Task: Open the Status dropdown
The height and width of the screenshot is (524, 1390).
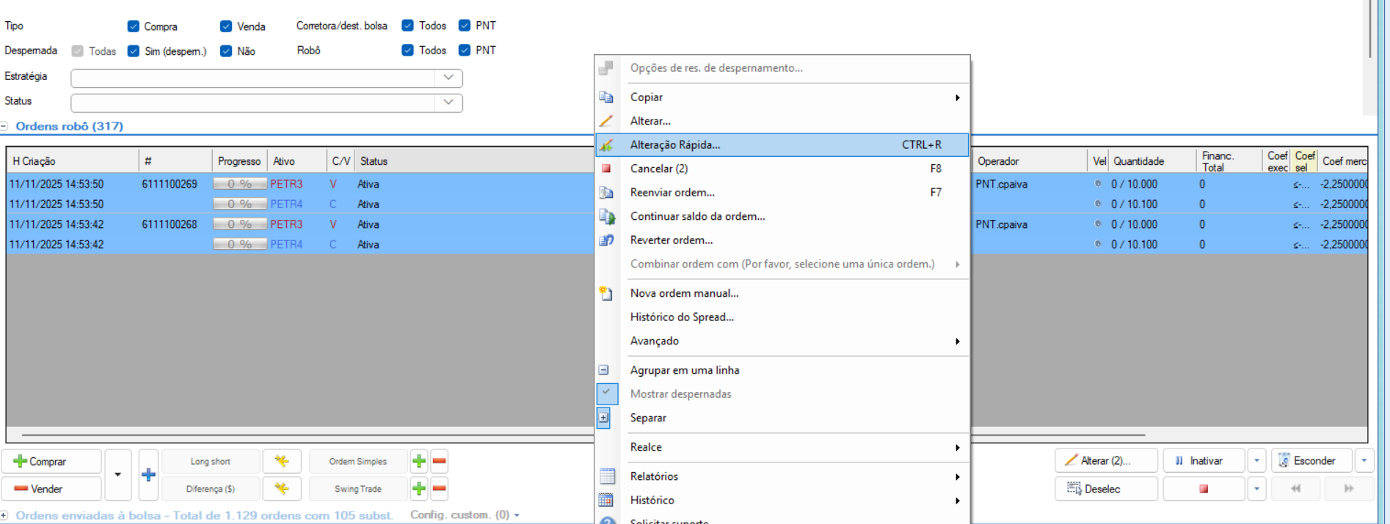Action: pyautogui.click(x=448, y=103)
